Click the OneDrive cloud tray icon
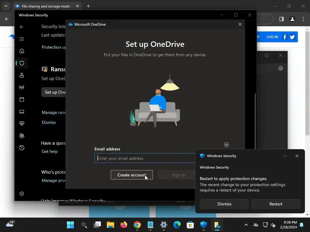 coord(256,225)
